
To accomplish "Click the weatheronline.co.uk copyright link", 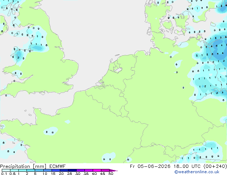I will coord(197,172).
